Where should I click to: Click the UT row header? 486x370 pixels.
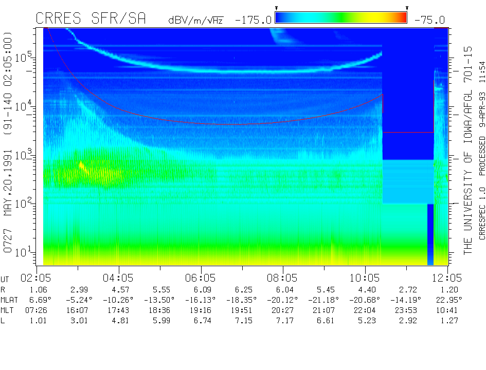pos(4,280)
